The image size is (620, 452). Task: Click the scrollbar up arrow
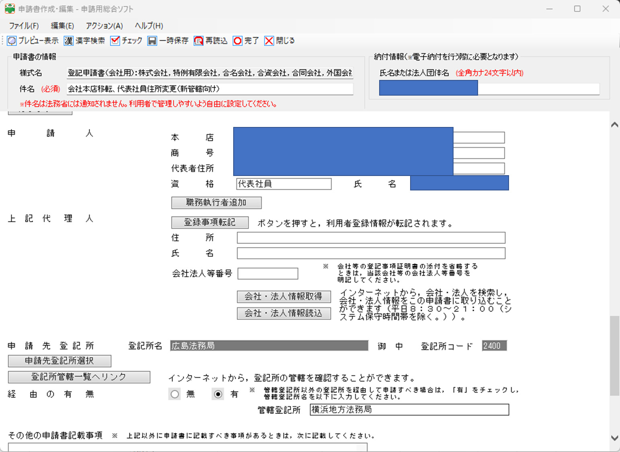tap(614, 125)
